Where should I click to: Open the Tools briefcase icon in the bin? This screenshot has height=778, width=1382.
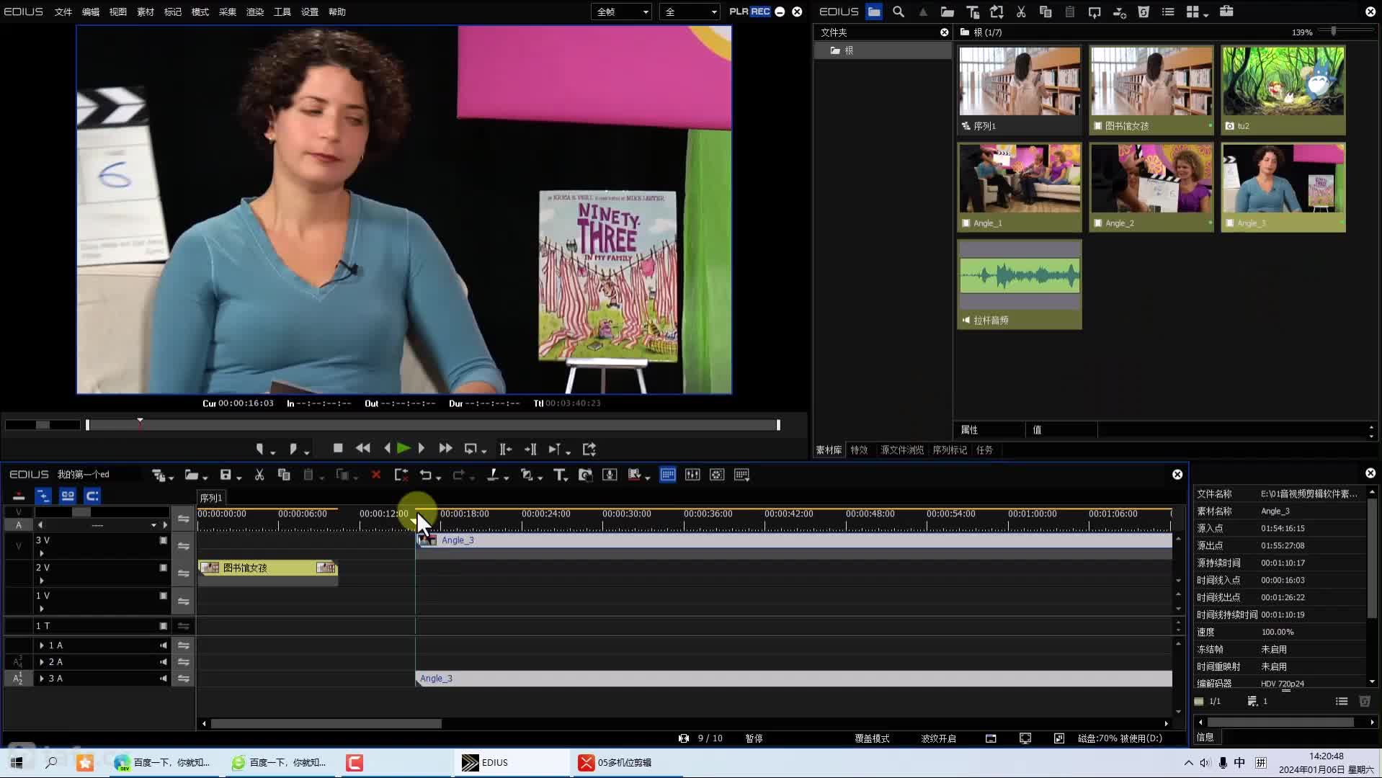pyautogui.click(x=1226, y=12)
